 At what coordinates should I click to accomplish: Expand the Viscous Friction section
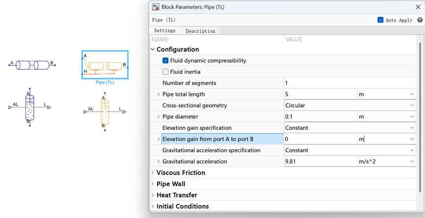pos(153,173)
